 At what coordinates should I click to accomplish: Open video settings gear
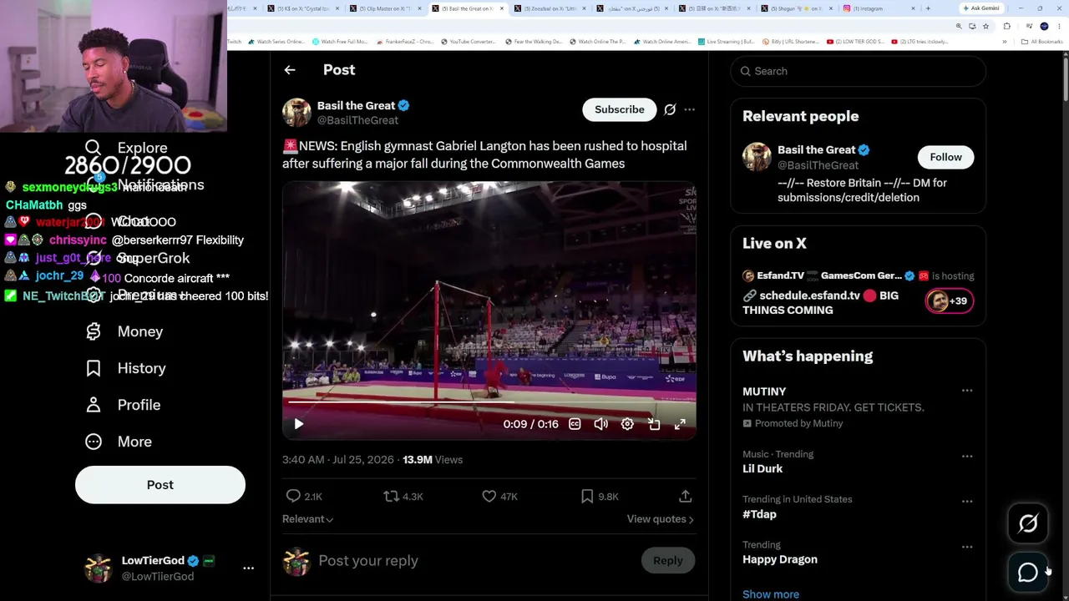pyautogui.click(x=627, y=424)
